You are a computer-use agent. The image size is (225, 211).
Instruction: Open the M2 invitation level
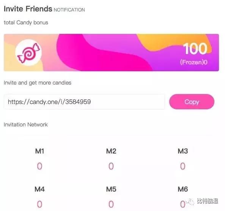111,151
